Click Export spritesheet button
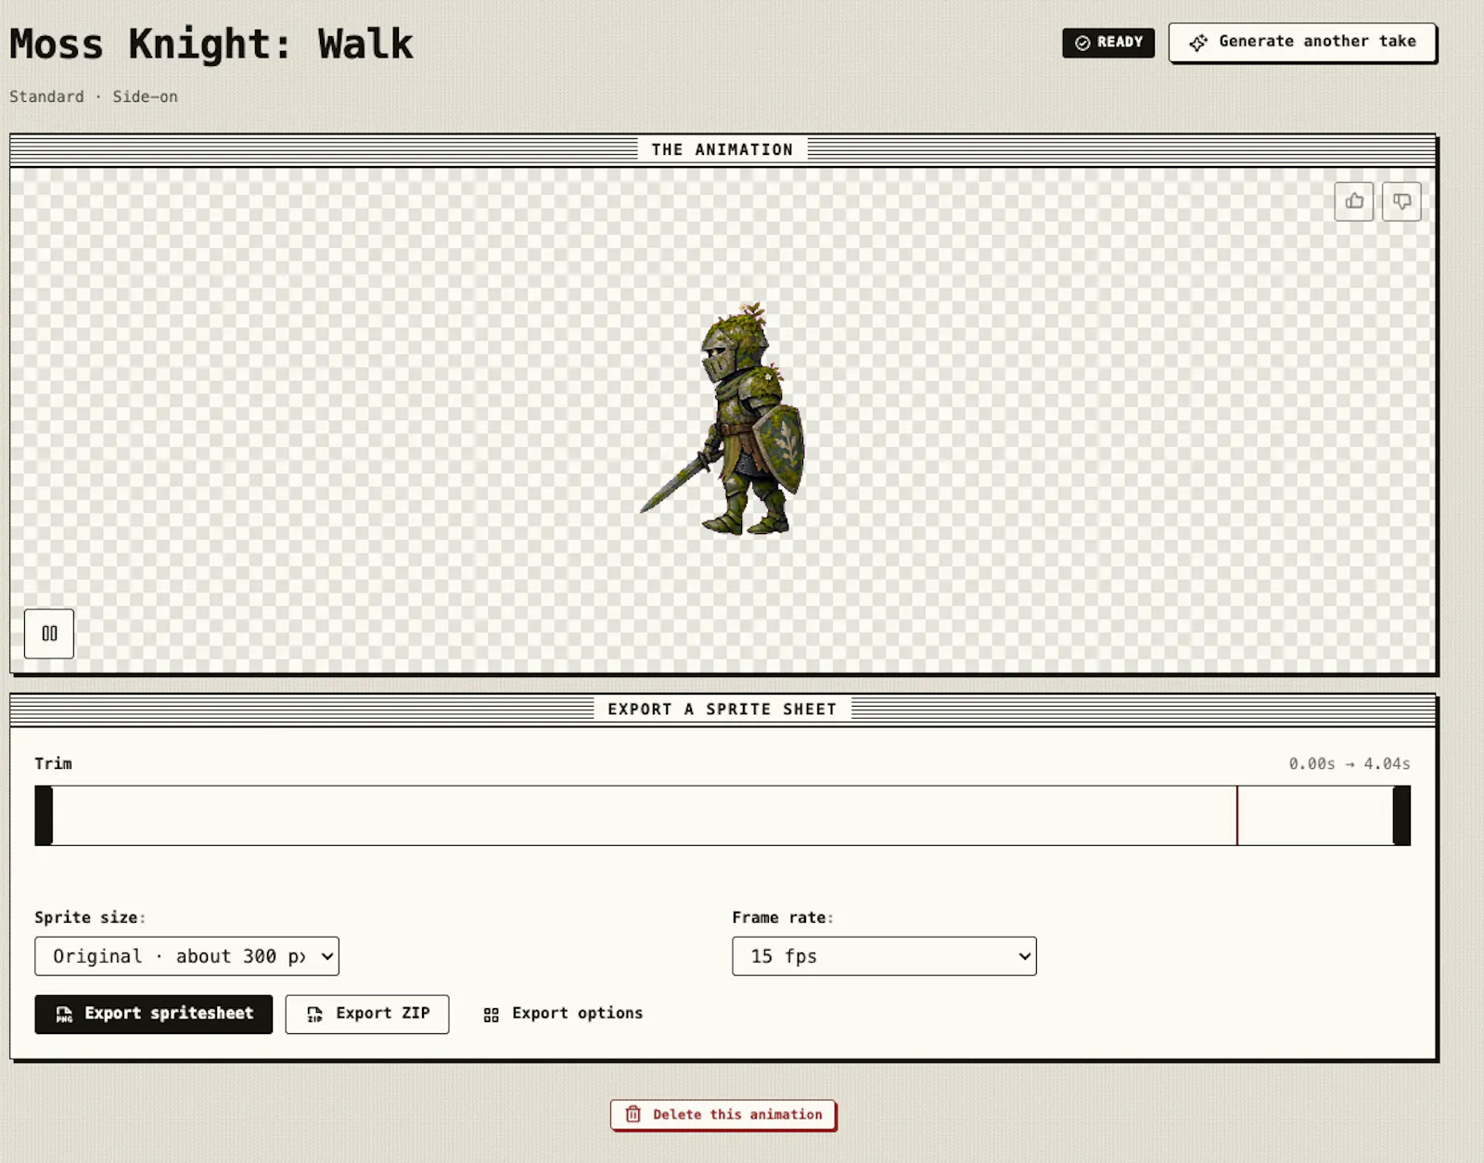1484x1163 pixels. pyautogui.click(x=154, y=1014)
